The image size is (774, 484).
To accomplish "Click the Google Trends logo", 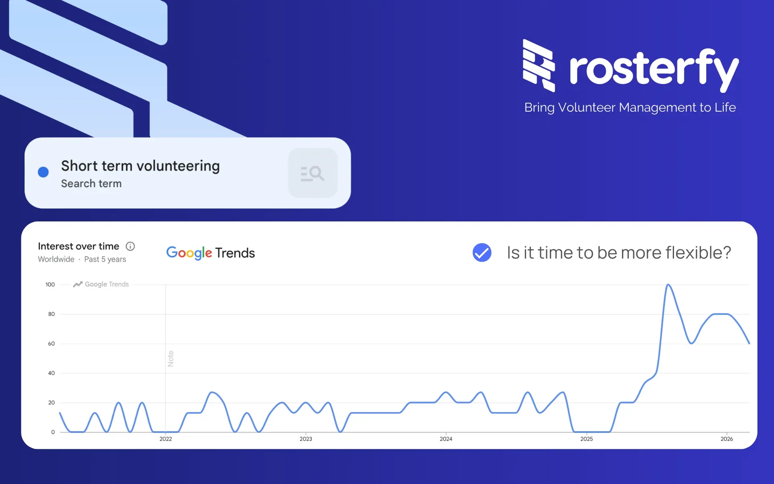I will click(210, 253).
